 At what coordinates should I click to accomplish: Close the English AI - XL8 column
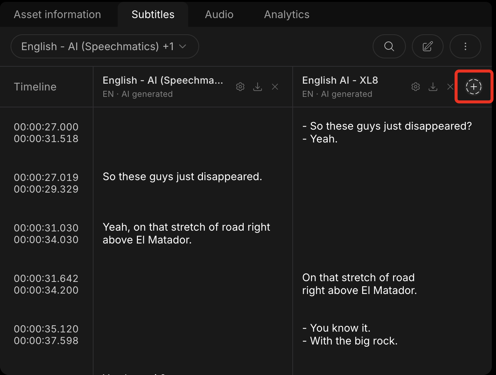[450, 87]
